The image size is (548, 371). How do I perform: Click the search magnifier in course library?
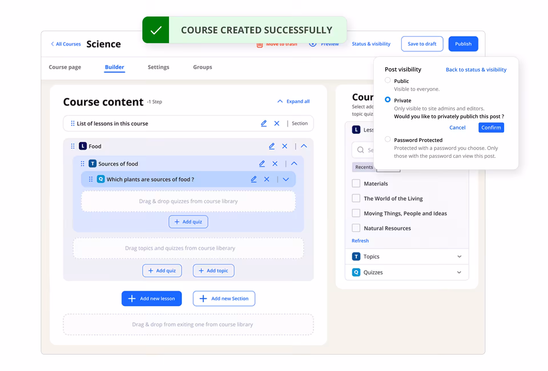click(360, 150)
